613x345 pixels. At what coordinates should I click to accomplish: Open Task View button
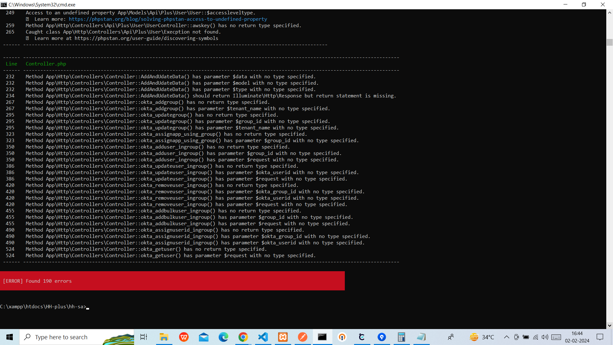tap(144, 337)
